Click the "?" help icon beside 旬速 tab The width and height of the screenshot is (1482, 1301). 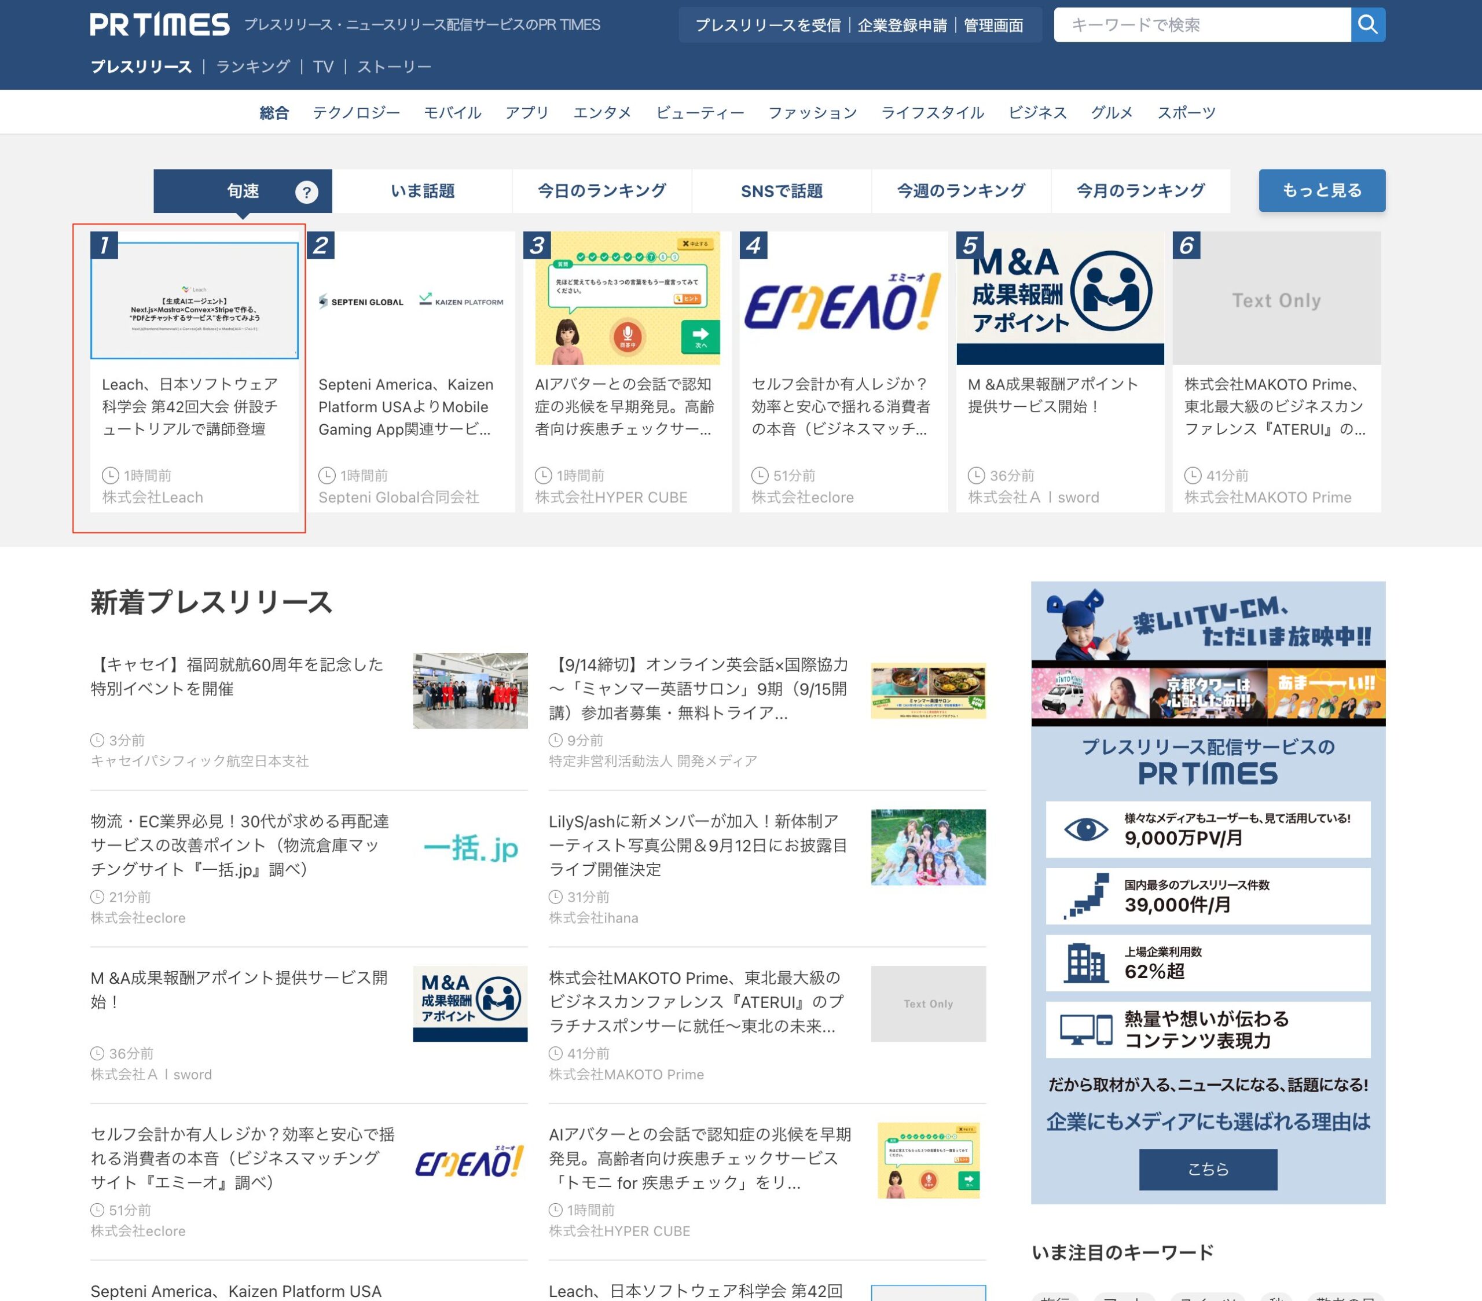307,192
